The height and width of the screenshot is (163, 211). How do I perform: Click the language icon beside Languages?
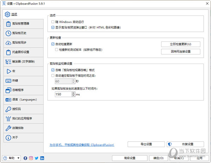(x=8, y=100)
